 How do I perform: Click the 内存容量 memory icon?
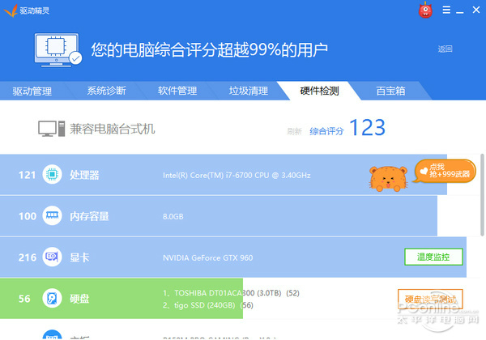coord(52,215)
